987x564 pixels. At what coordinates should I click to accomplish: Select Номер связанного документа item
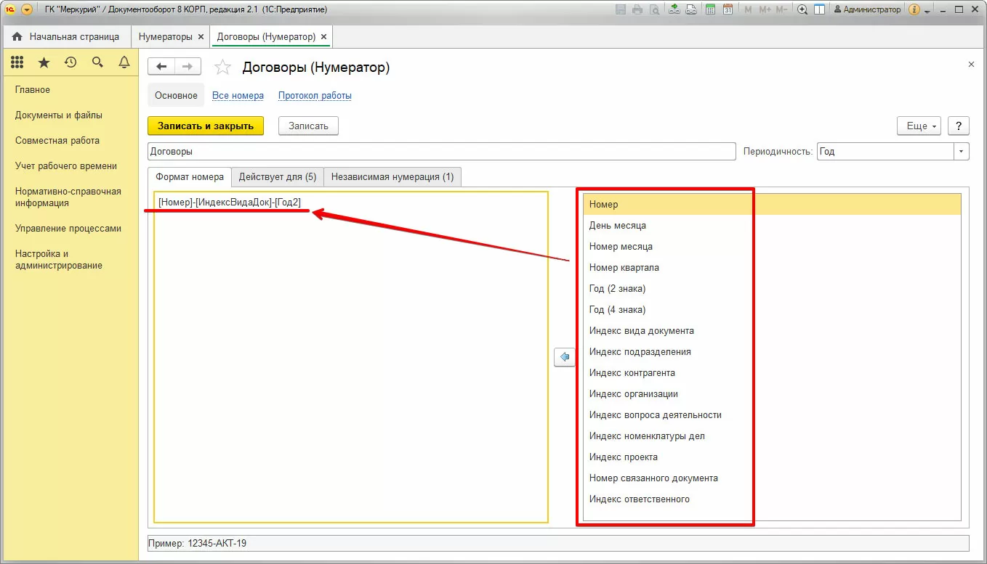[773, 478]
